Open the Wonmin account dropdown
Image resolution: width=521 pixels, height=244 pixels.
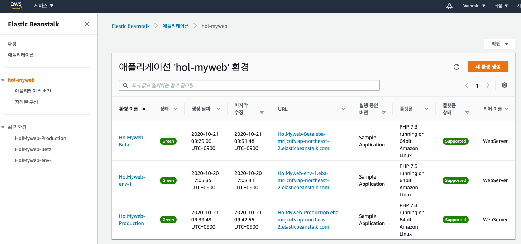click(x=474, y=6)
